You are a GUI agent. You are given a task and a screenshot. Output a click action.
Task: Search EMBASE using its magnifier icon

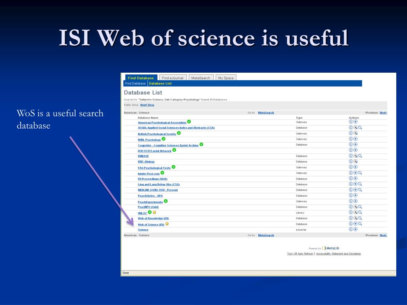point(360,156)
